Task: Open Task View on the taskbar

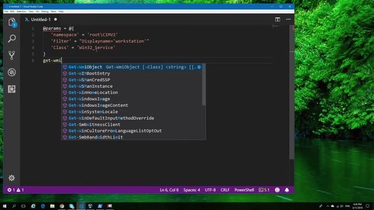Action: 23,206
